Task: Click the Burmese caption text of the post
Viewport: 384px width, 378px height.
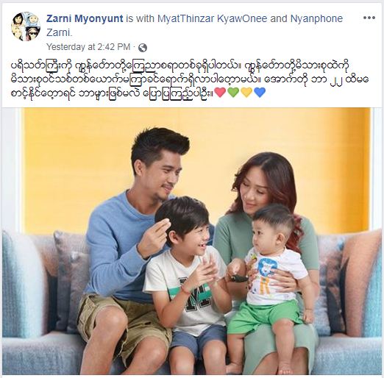Action: point(189,79)
